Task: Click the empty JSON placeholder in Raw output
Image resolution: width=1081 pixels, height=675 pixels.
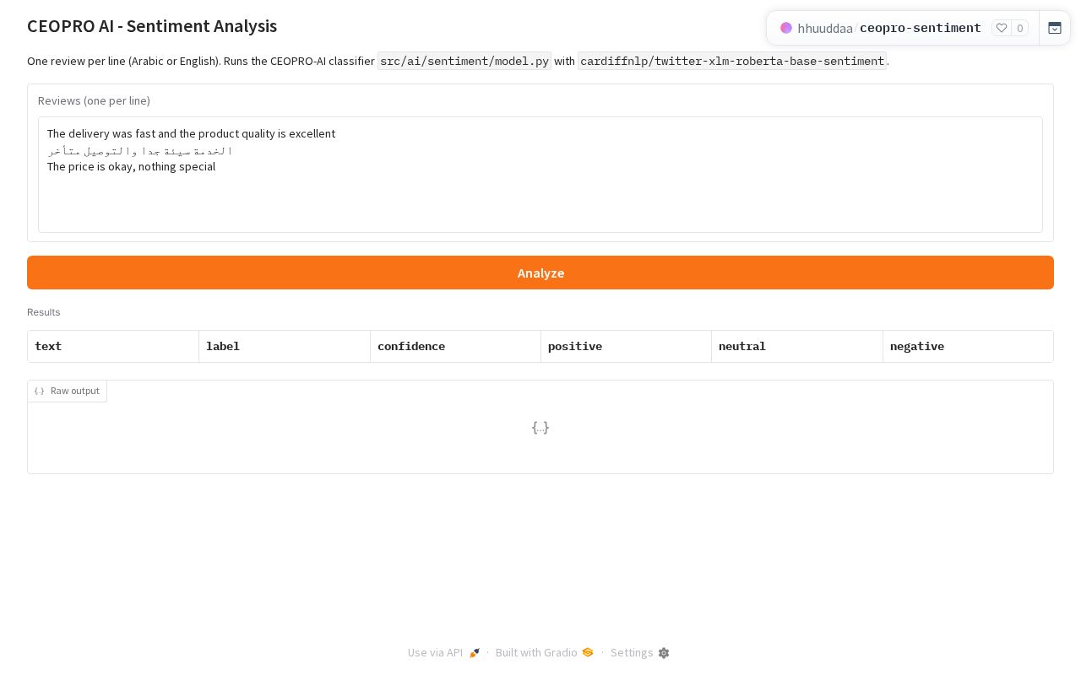Action: 540,428
